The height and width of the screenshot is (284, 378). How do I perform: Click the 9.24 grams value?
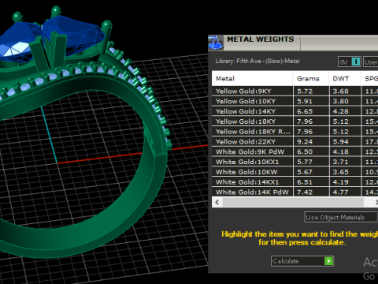click(x=305, y=142)
